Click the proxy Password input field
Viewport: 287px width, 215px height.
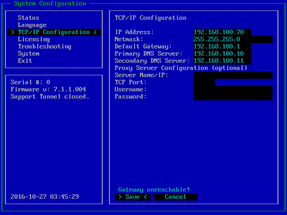(x=233, y=97)
